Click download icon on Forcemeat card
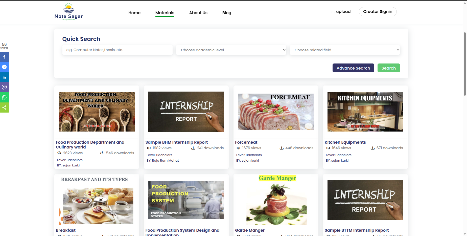467x236 pixels. 282,148
